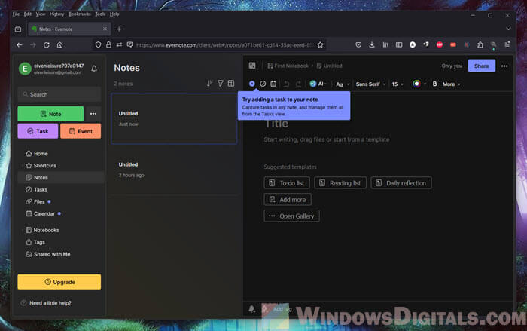Create a new Note with green button

pyautogui.click(x=50, y=114)
